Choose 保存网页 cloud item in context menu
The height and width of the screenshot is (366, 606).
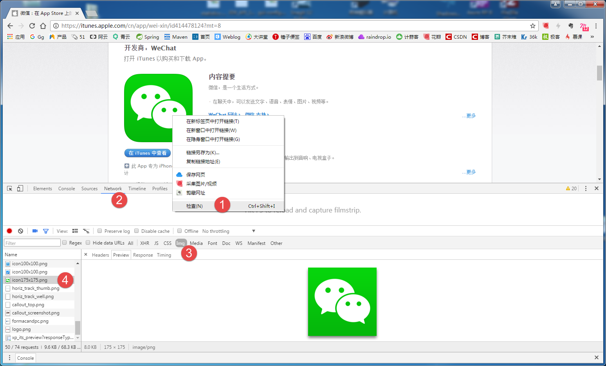coord(228,175)
